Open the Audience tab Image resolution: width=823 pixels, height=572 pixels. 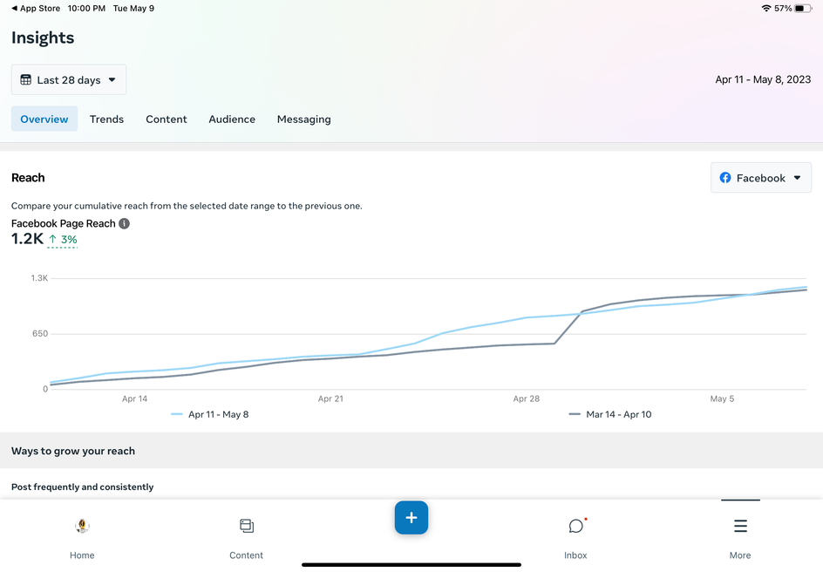232,119
